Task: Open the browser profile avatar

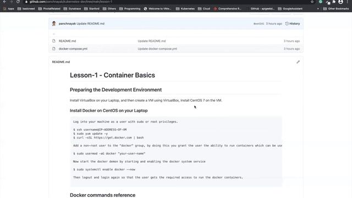Action: 340,2
